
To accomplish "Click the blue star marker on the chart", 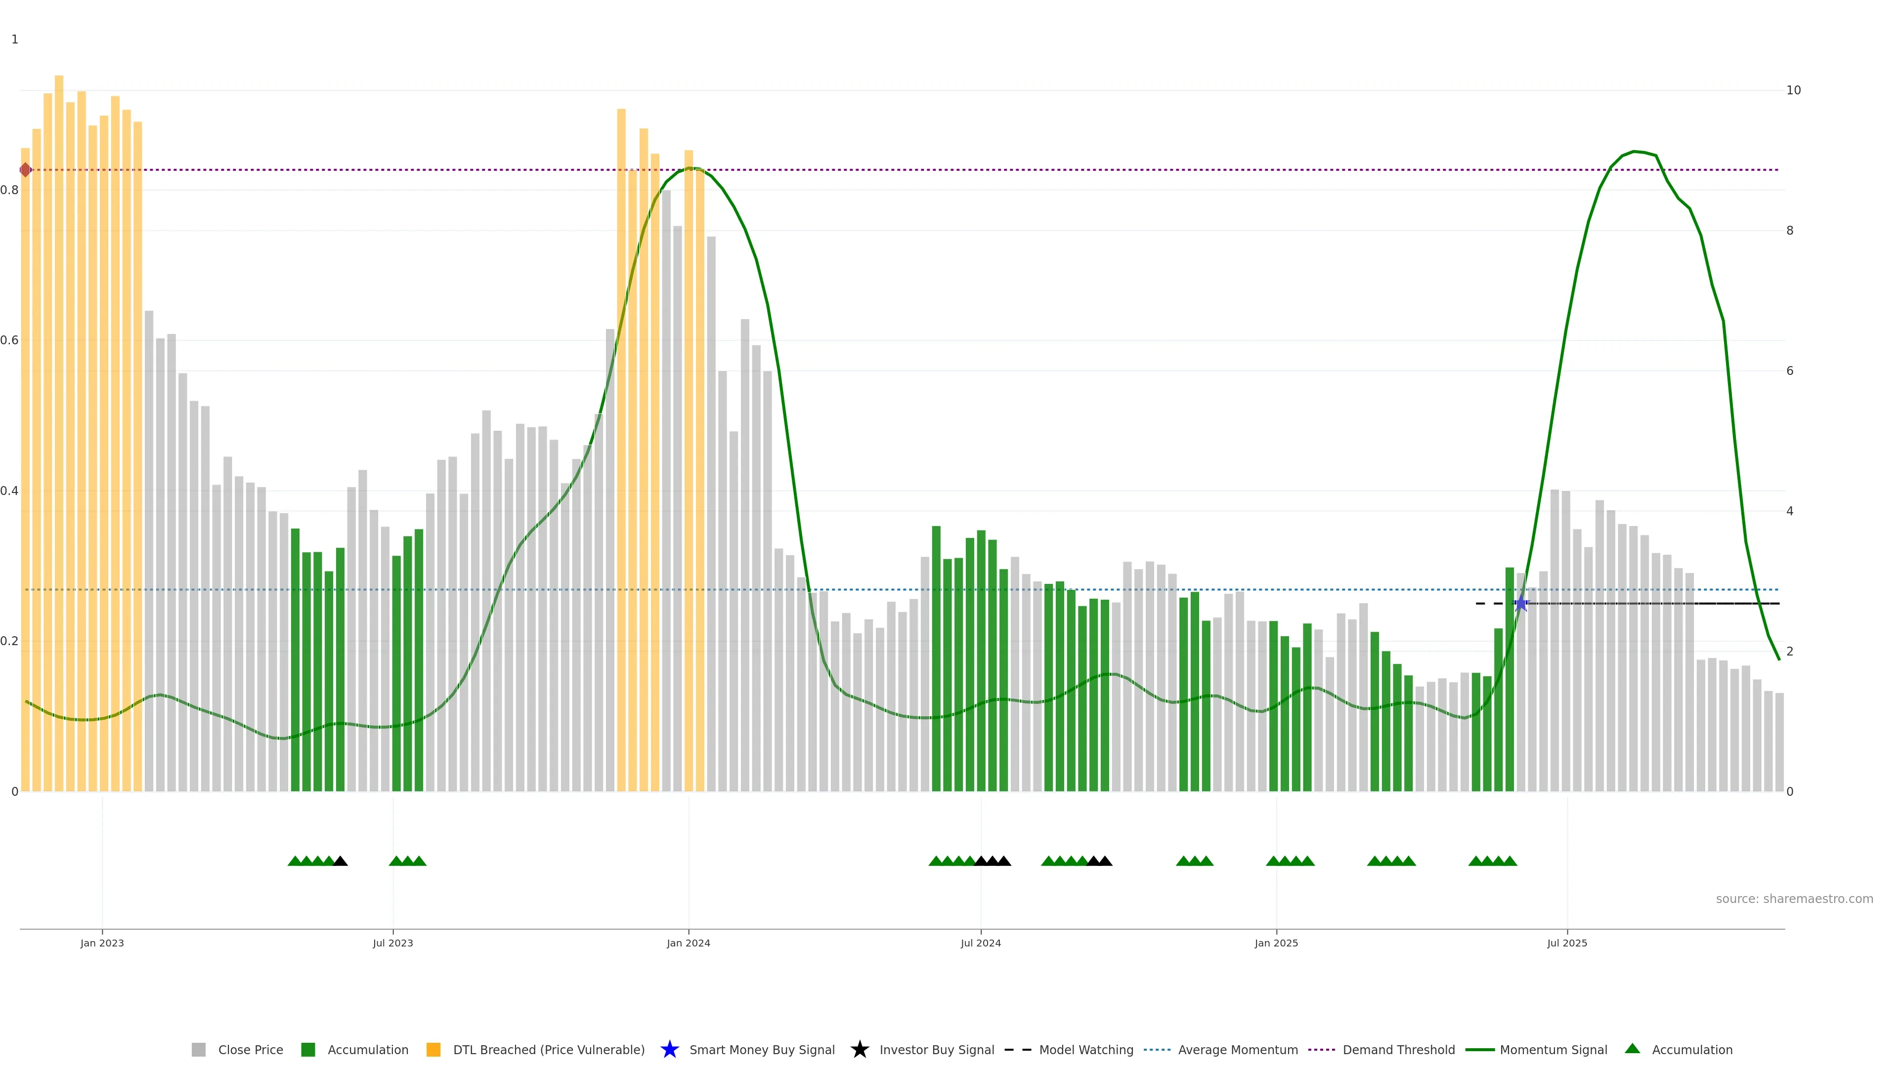I will click(x=1521, y=604).
